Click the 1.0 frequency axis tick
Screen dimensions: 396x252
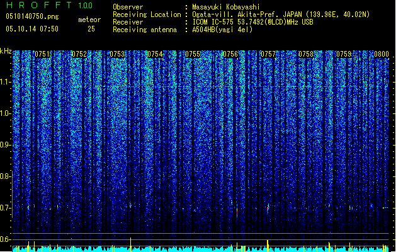[6, 113]
